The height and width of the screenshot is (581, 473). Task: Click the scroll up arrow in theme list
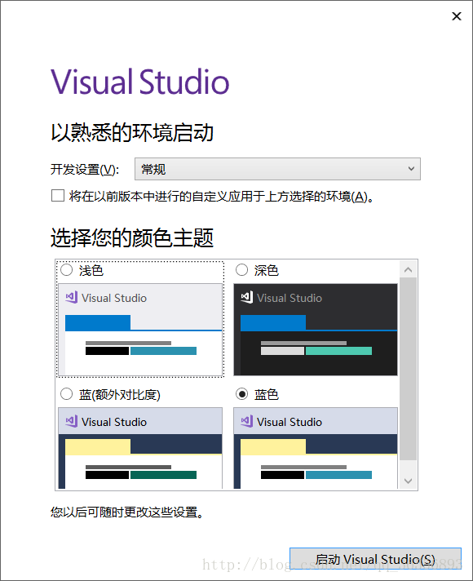(409, 270)
